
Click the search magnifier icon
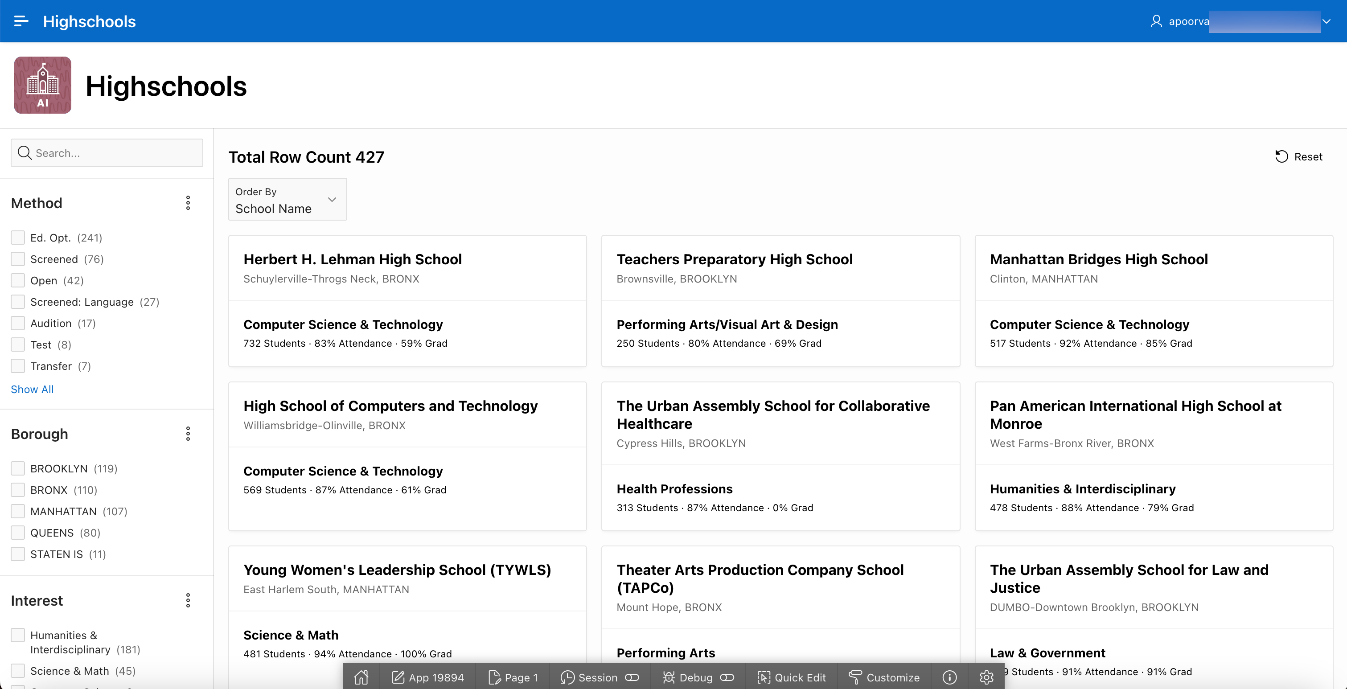[x=24, y=153]
